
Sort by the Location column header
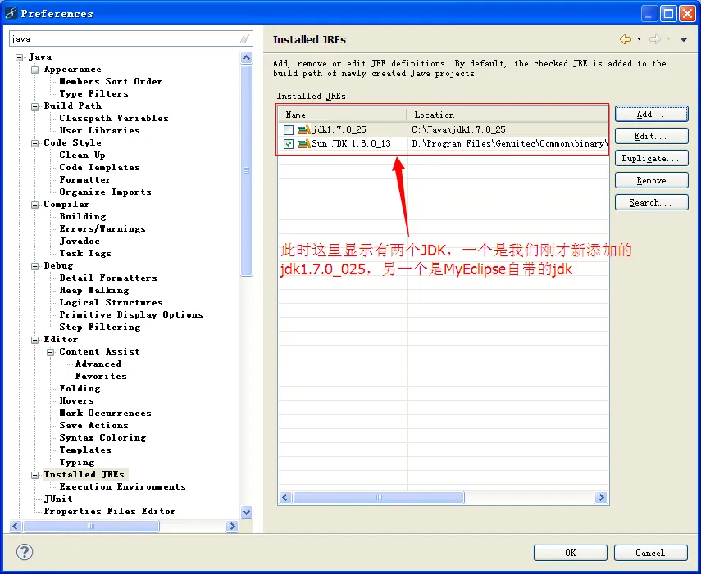pos(508,115)
